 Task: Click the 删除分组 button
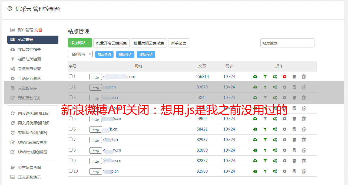click(x=125, y=54)
